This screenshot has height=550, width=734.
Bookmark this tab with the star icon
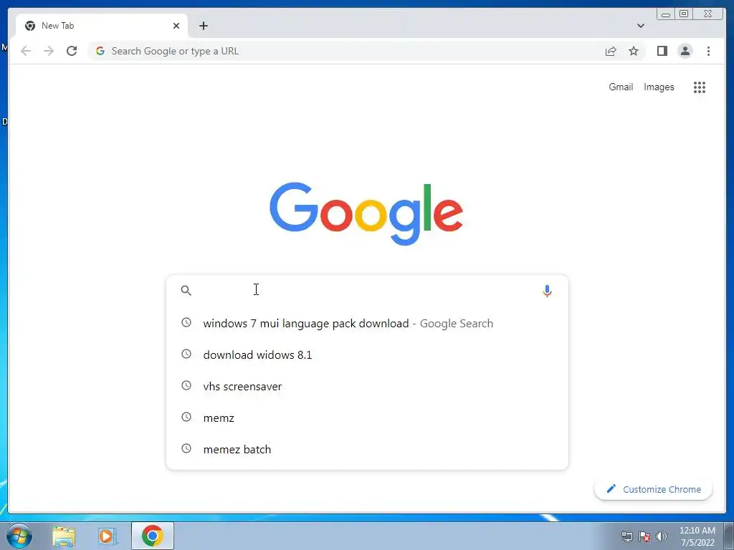(x=634, y=51)
